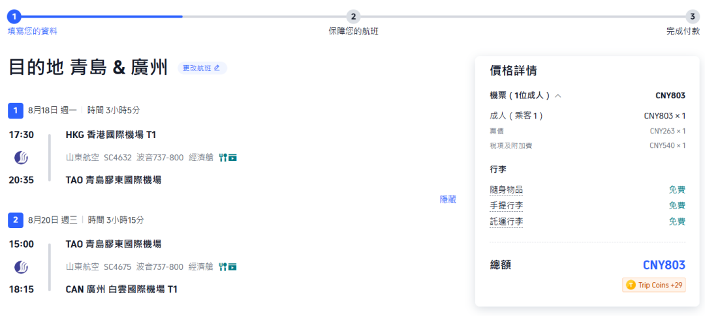Image resolution: width=705 pixels, height=316 pixels.
Task: Click the entertainment icon on flight SC4632
Action: coord(232,158)
